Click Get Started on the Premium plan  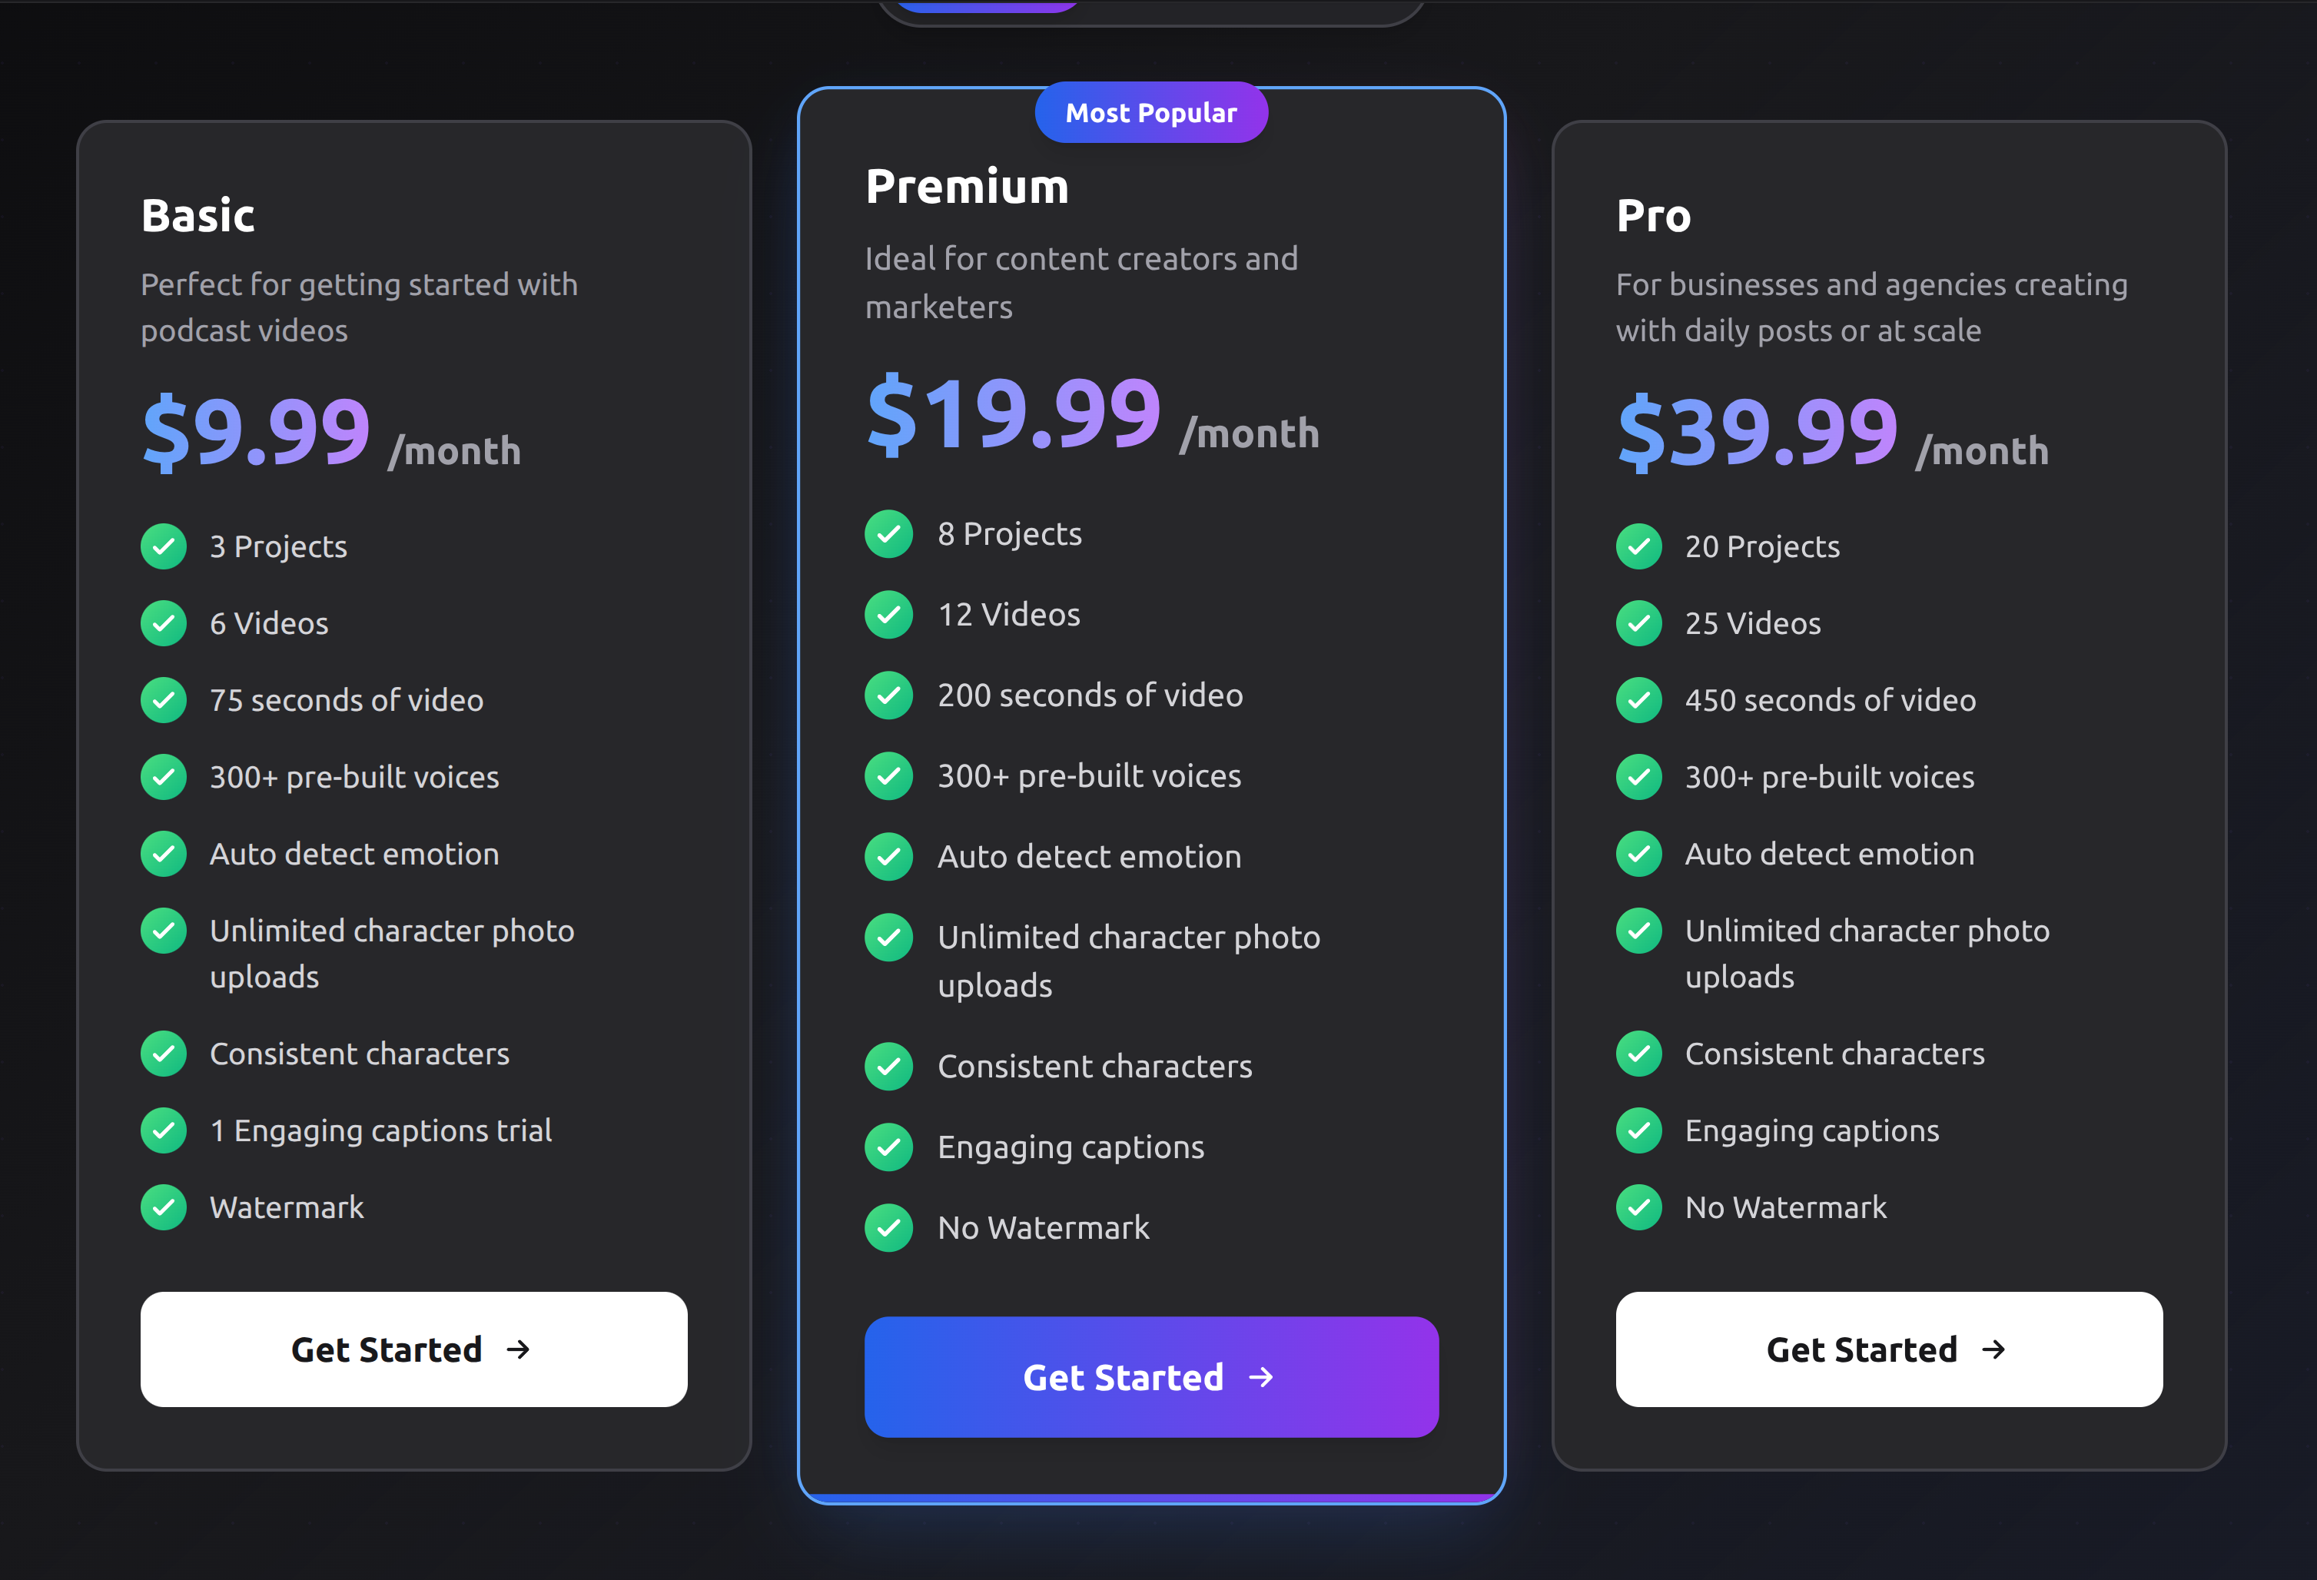1150,1376
